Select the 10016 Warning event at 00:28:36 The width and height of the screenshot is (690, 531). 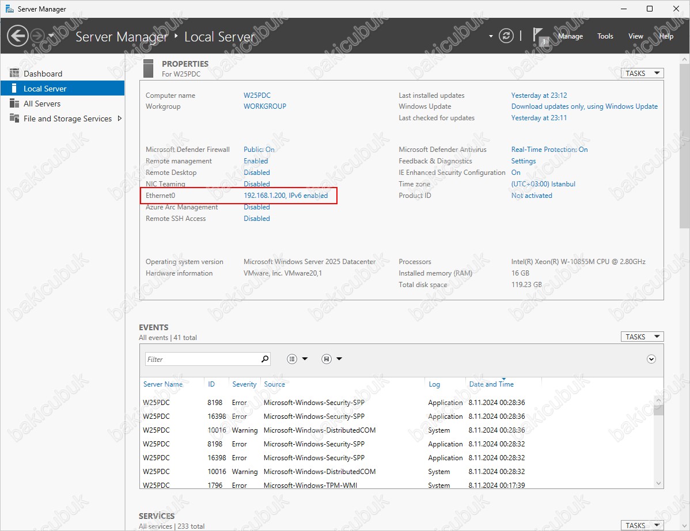[x=396, y=430]
